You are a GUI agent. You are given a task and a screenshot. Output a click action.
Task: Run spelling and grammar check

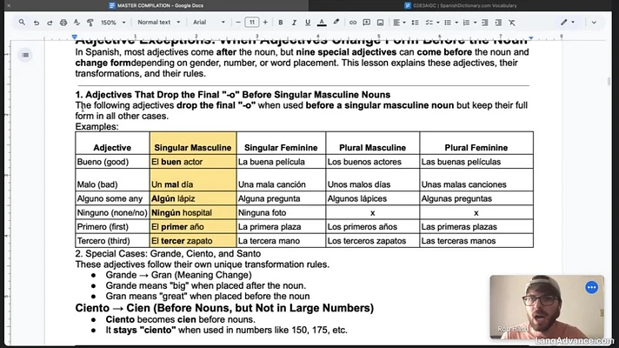pyautogui.click(x=77, y=23)
